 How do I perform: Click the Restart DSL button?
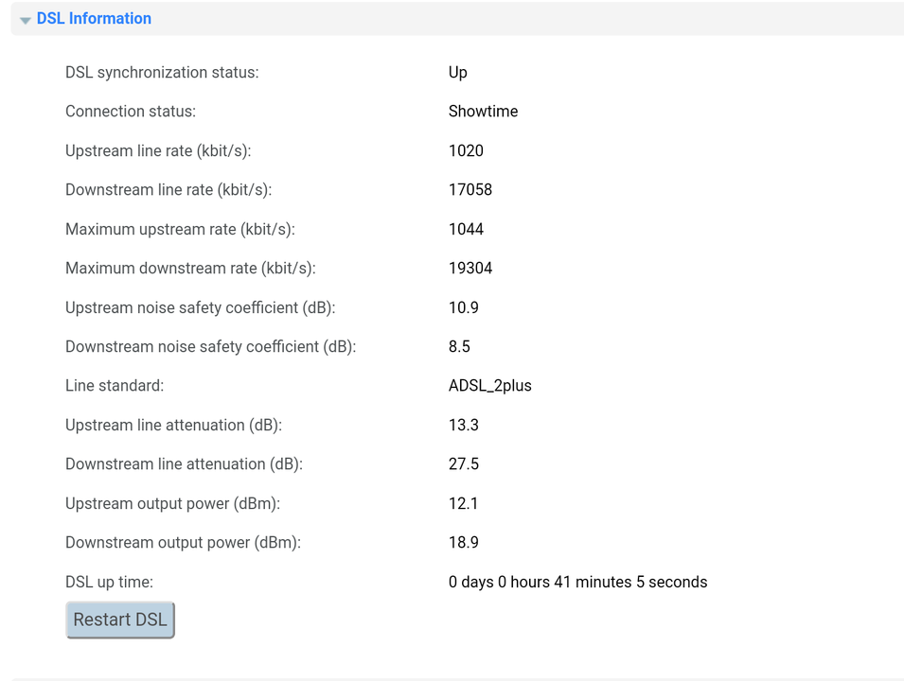tap(120, 620)
